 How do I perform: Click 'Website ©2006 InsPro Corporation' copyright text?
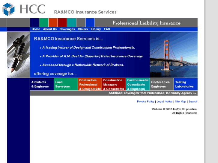click(175, 109)
